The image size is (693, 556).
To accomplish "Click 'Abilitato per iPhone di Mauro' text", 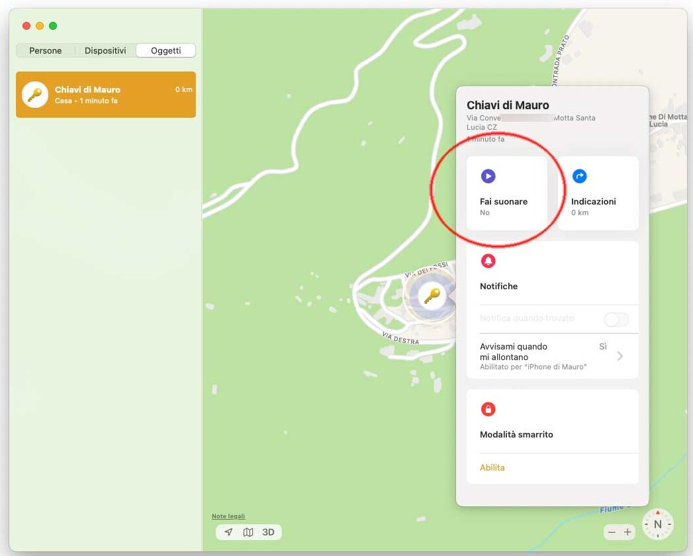I will (533, 367).
